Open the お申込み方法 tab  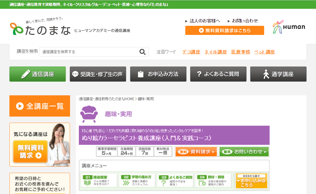pyautogui.click(x=158, y=74)
